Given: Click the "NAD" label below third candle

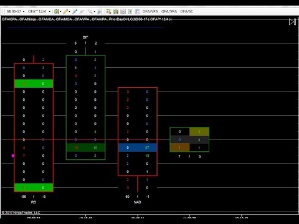Looking at the screenshot, I should coord(137,202).
